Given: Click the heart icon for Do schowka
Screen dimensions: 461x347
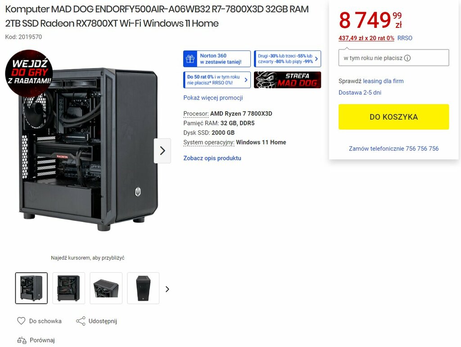Looking at the screenshot, I should (21, 321).
